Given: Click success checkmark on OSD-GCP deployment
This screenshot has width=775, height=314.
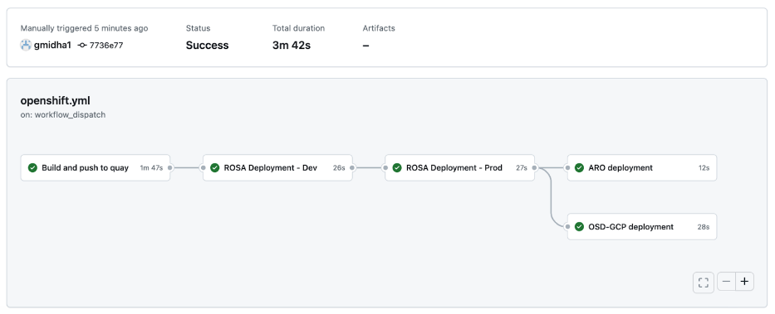Looking at the screenshot, I should point(579,227).
